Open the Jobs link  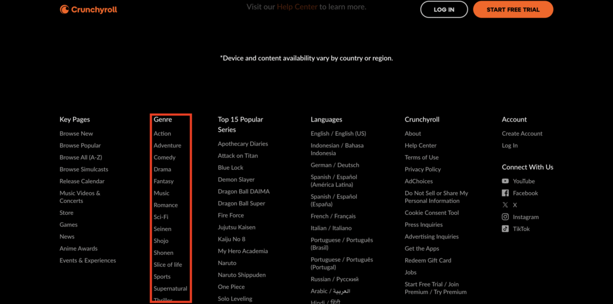(x=411, y=272)
